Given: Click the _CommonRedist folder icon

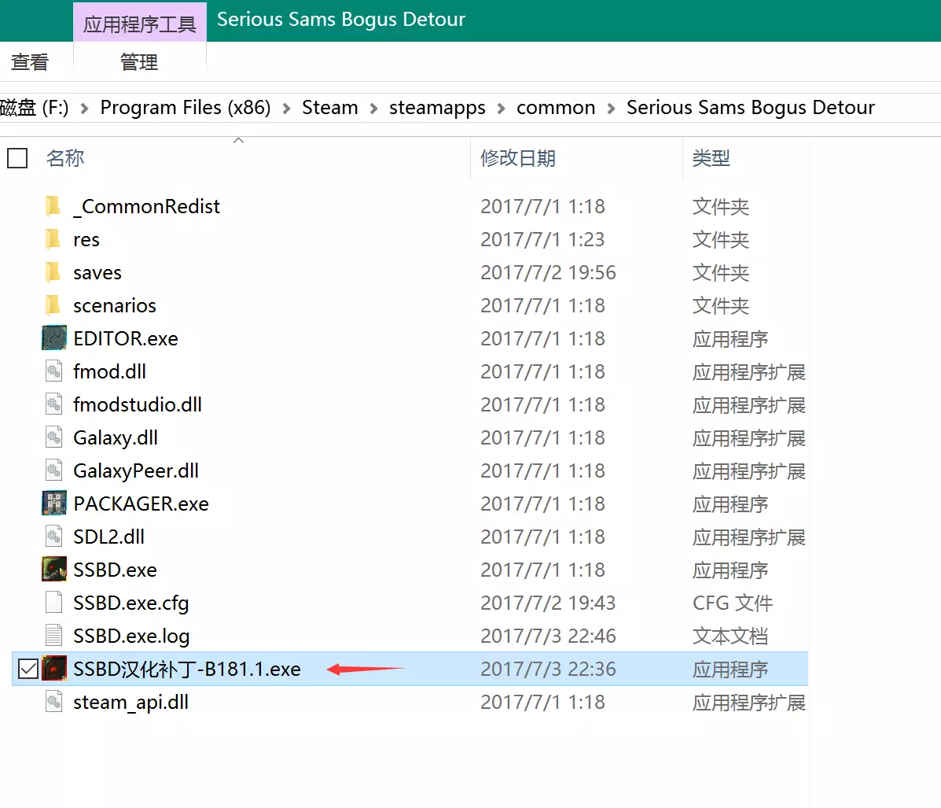Looking at the screenshot, I should coord(53,206).
